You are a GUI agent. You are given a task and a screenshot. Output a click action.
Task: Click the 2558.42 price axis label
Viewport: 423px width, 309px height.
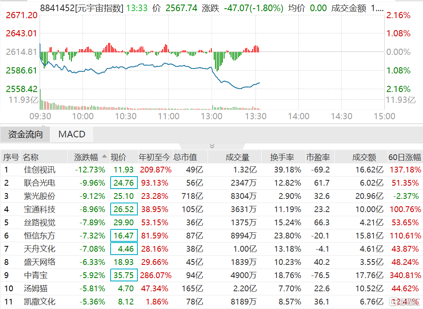21,89
